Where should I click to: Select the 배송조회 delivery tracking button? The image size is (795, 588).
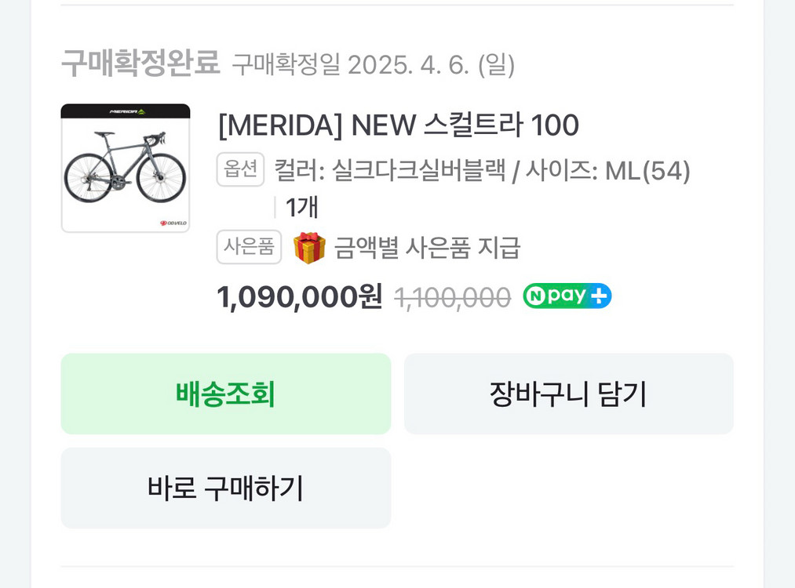(226, 394)
